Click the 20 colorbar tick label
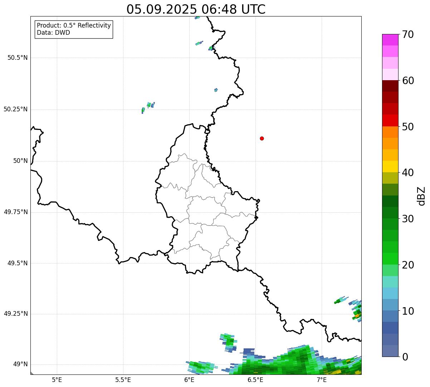Screen dimensions: 430x387 [x=408, y=265]
